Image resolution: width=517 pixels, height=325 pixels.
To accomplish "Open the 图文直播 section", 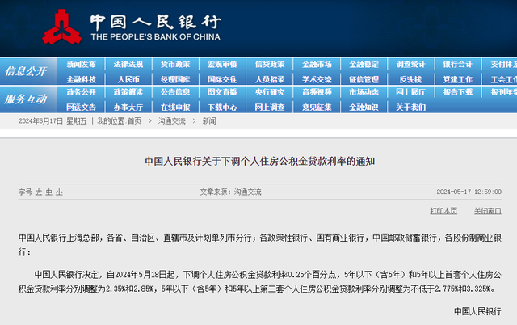I will point(222,92).
